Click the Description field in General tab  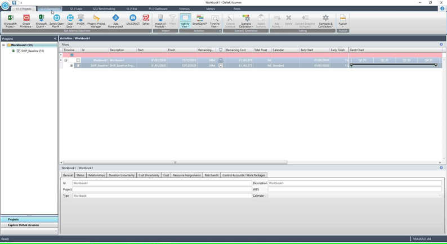355,183
